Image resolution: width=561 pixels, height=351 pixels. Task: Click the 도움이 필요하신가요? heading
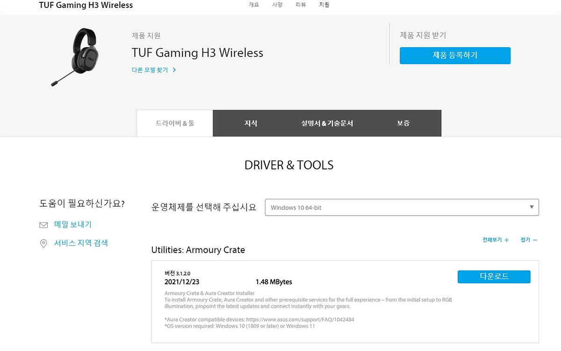(x=82, y=204)
